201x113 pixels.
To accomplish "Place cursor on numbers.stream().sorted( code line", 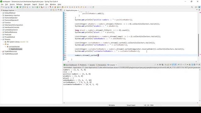I will [87, 55].
